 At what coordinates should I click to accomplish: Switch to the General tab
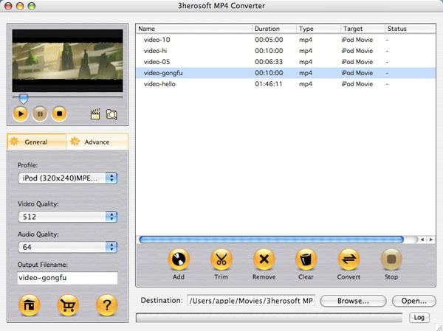[36, 142]
